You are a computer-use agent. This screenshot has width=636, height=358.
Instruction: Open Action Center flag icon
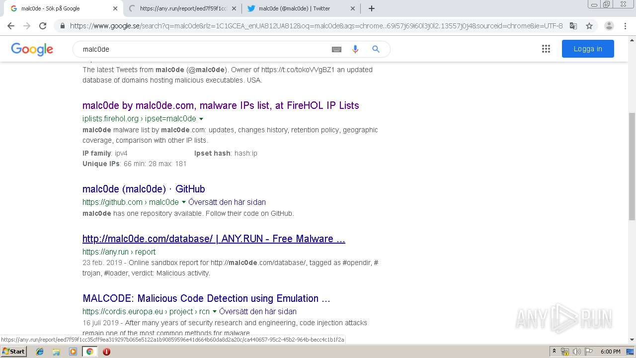pyautogui.click(x=589, y=352)
